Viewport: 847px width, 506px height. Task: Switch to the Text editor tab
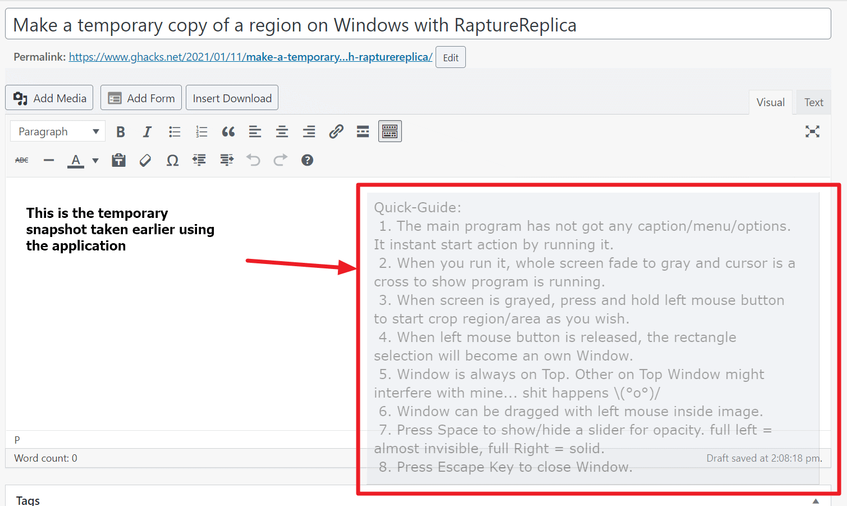tap(813, 102)
